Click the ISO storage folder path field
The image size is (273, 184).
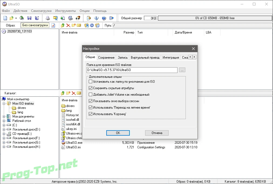[x=132, y=70]
